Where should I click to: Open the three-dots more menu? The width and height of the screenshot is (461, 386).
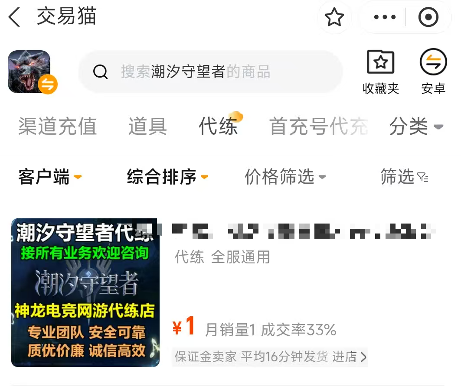(x=385, y=17)
